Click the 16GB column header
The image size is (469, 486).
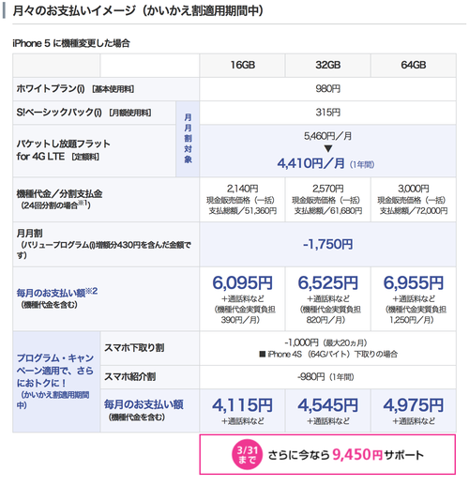coord(242,65)
